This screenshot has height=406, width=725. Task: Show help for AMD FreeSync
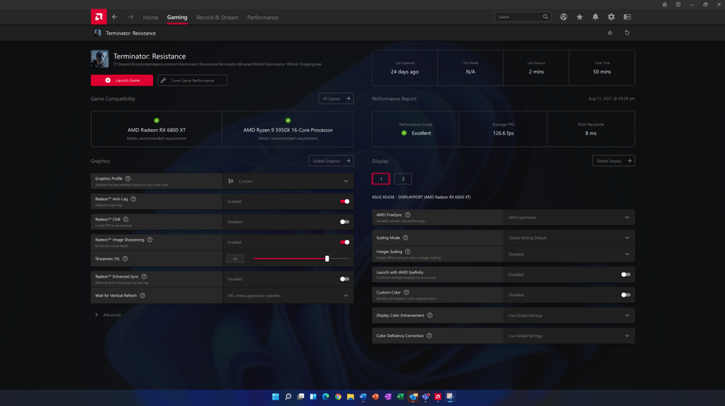point(408,215)
